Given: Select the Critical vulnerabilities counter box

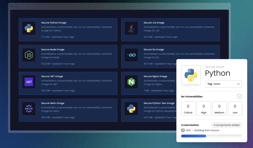Looking at the screenshot, I should coord(188,108).
